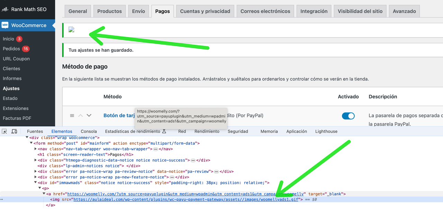Select the Pagos settings tab
The height and width of the screenshot is (209, 443).
point(163,11)
